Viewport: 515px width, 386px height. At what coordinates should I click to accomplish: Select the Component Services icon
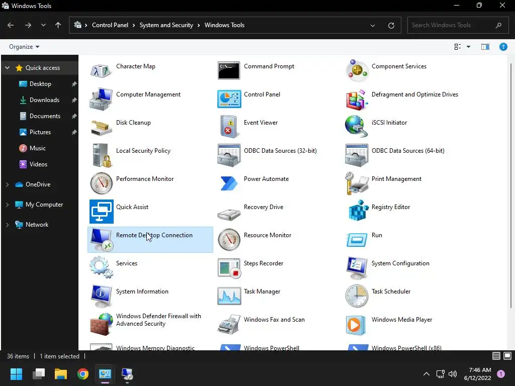357,70
